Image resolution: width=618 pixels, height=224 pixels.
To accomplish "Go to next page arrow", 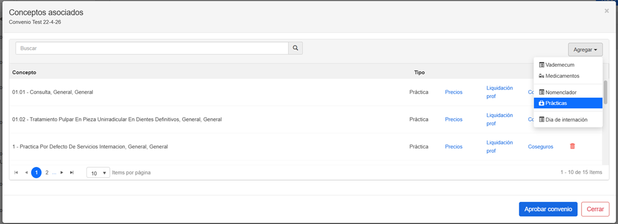I will pyautogui.click(x=62, y=172).
